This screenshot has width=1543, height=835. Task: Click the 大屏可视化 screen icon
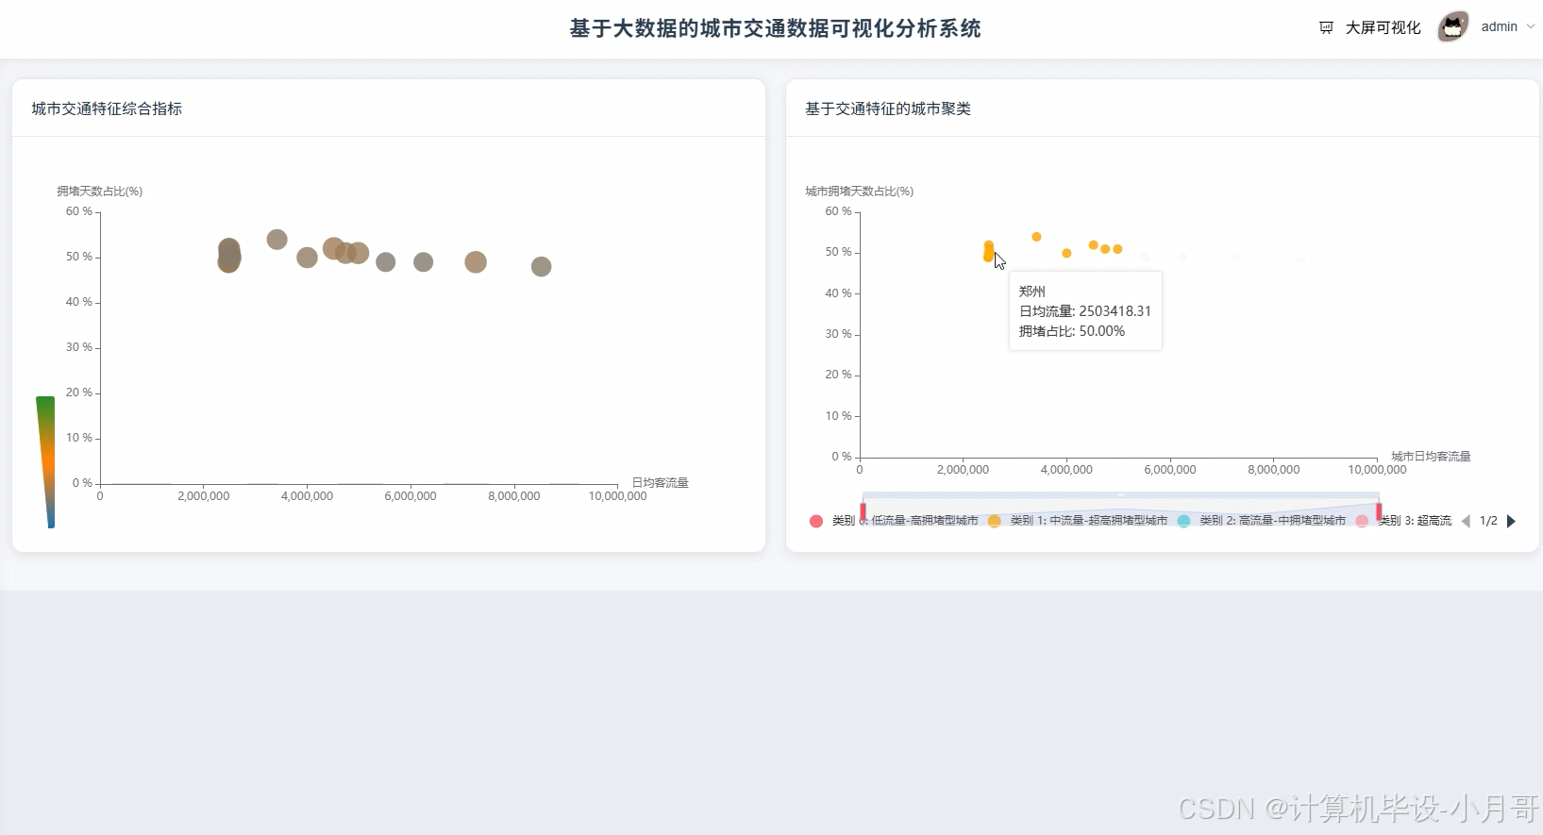pyautogui.click(x=1326, y=27)
